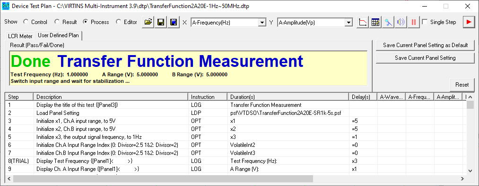
Task: Select the User Defined Plan tab
Action: click(x=58, y=35)
